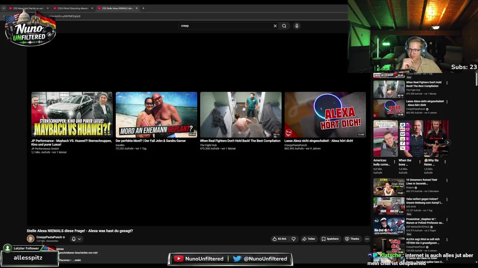Viewport: 478px width, 268px height.
Task: Open options for 'When the boss' short
Action: [420, 162]
